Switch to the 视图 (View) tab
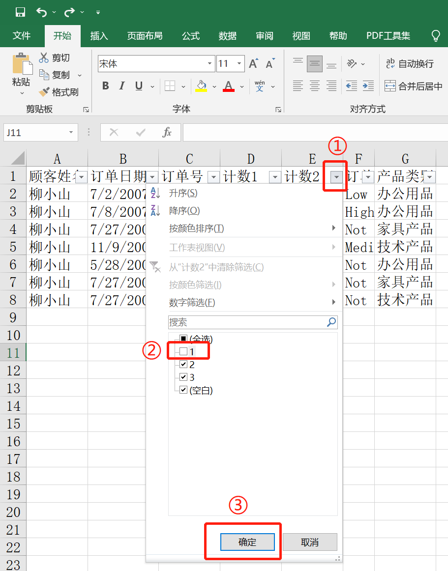The height and width of the screenshot is (571, 448). pyautogui.click(x=301, y=36)
